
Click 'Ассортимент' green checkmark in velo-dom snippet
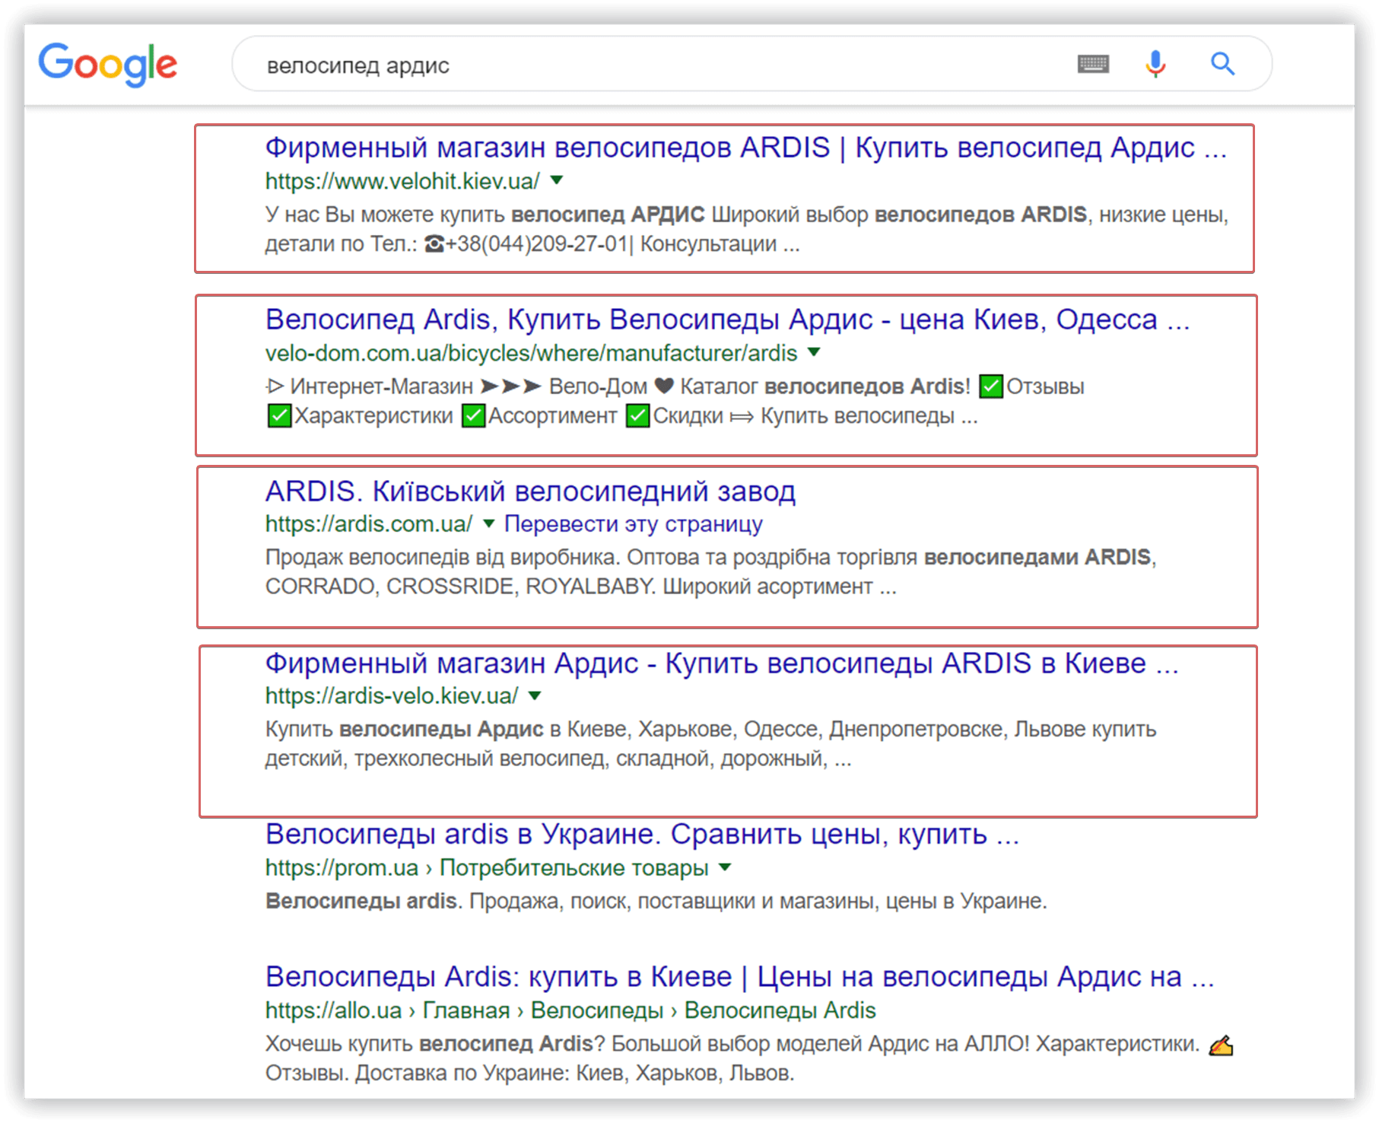coord(474,416)
